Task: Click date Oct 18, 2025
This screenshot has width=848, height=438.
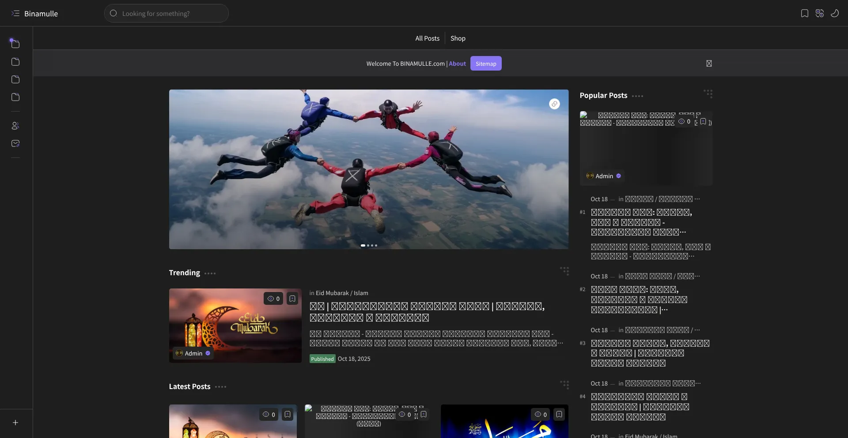Action: coord(354,359)
